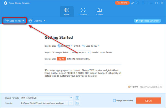This screenshot has height=108, width=166.
Task: Expand Step 1 Load DVD arrow
Action: (x=72, y=46)
